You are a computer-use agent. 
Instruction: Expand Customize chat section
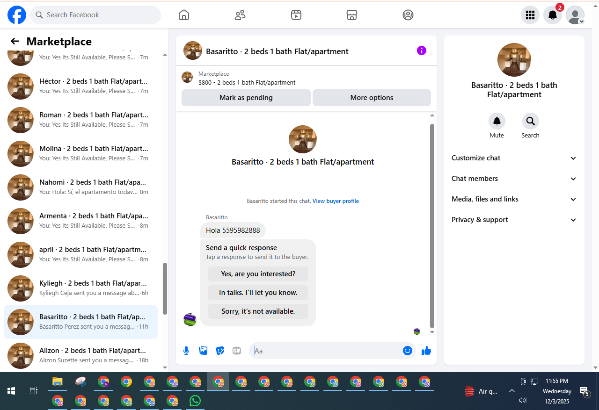point(514,158)
